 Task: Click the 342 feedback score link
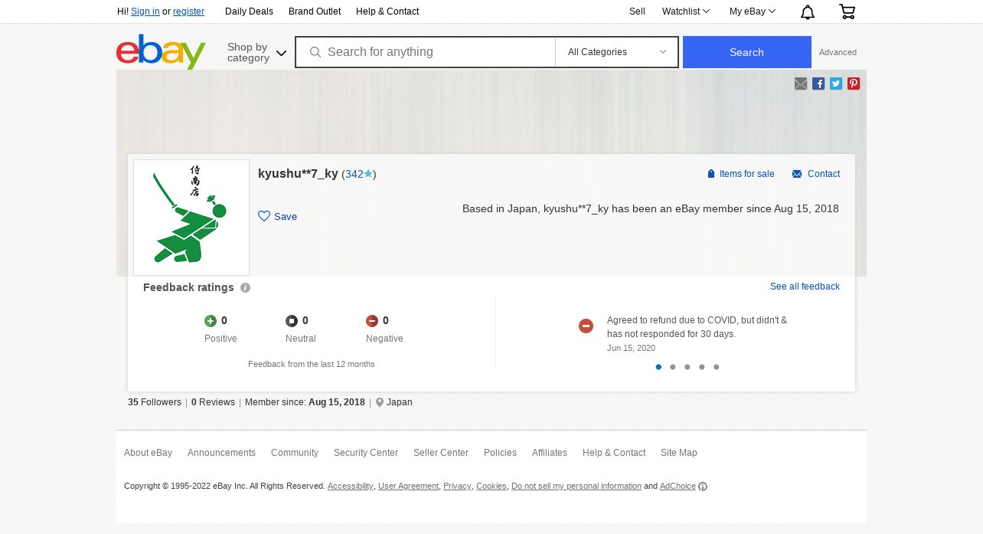354,174
